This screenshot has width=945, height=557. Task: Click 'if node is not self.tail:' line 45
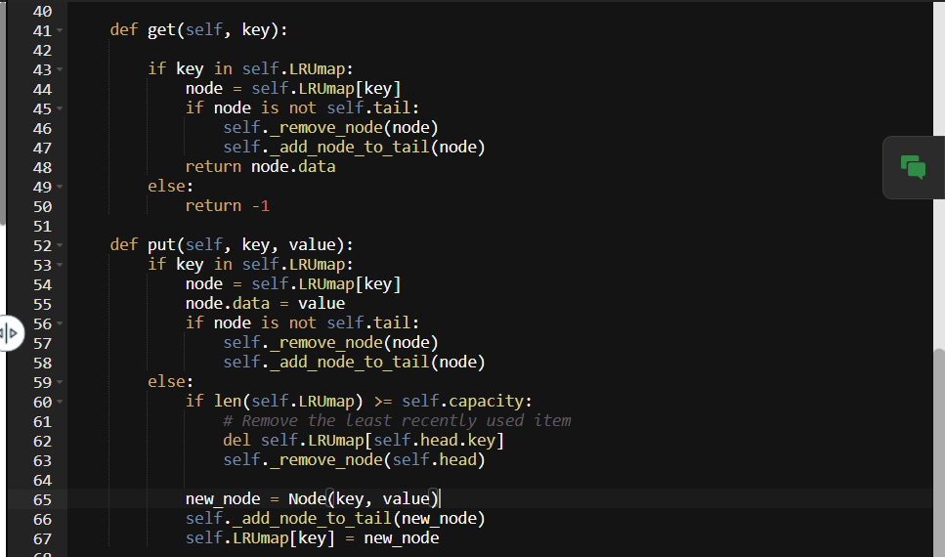pos(302,107)
